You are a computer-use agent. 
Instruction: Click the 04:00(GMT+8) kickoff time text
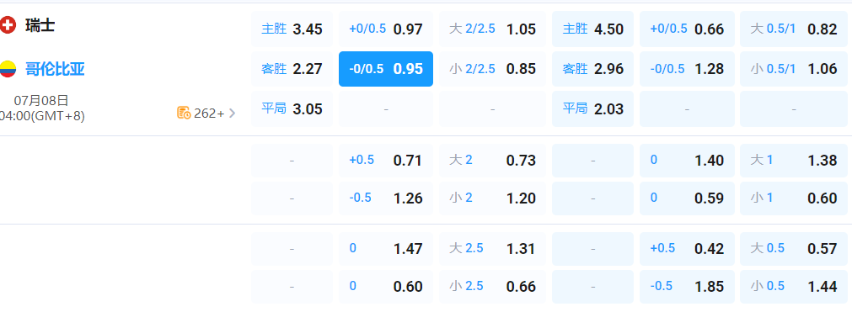click(42, 115)
